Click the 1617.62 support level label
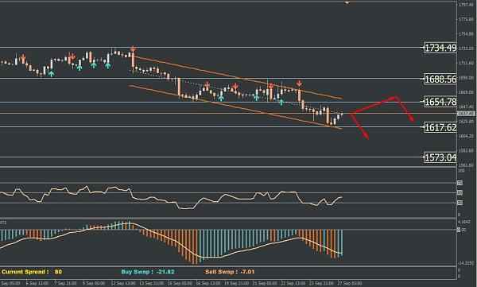This screenshot has width=477, height=287. (x=440, y=127)
